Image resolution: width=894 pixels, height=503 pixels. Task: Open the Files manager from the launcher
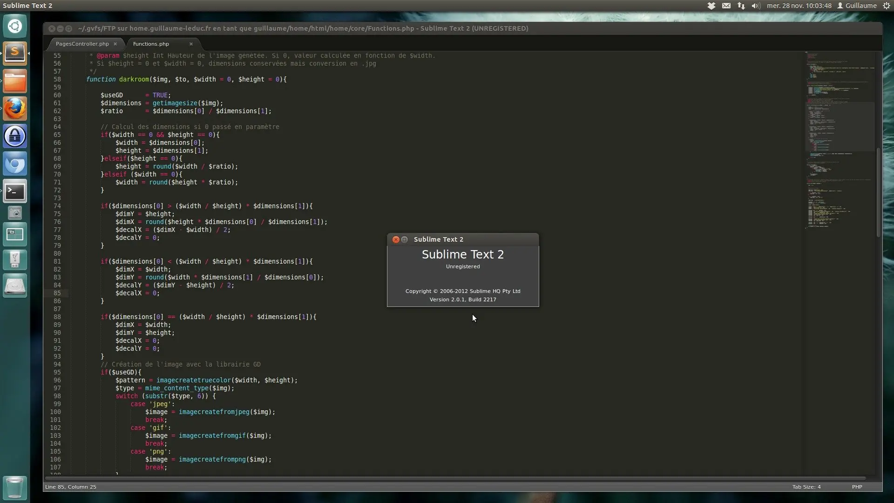15,81
